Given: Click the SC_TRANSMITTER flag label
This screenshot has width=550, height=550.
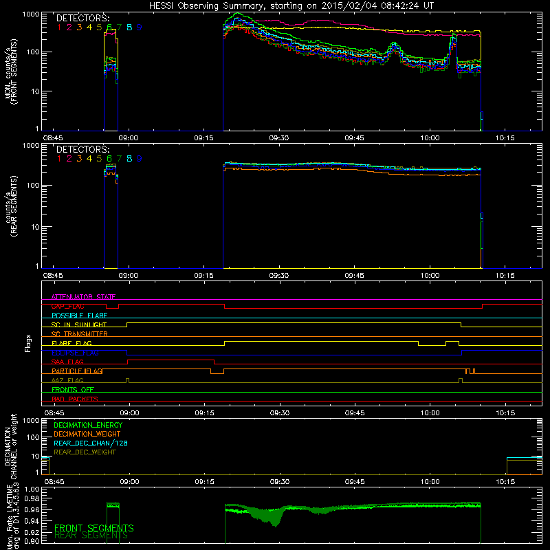Looking at the screenshot, I should pyautogui.click(x=80, y=334).
